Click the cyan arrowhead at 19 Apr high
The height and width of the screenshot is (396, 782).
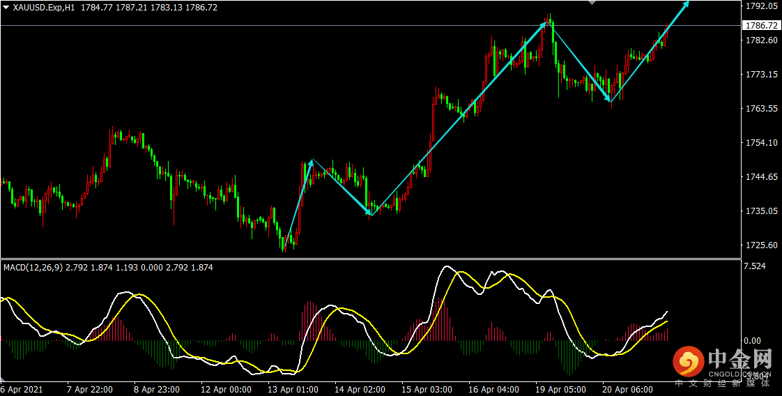click(x=544, y=24)
